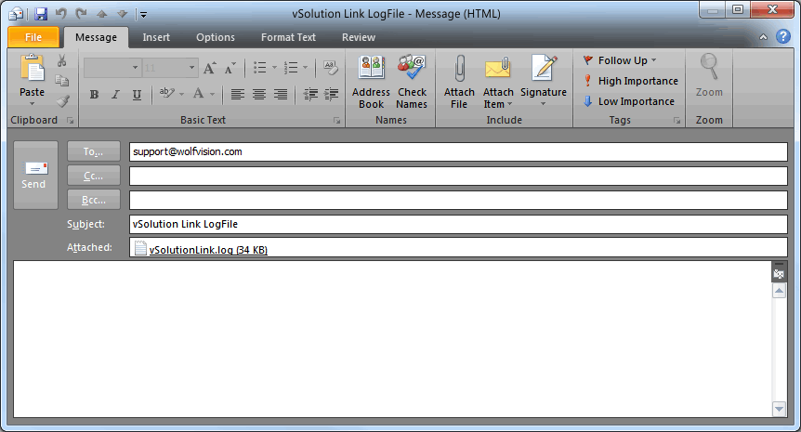Image resolution: width=801 pixels, height=432 pixels.
Task: Click into the Subject field
Action: (458, 224)
